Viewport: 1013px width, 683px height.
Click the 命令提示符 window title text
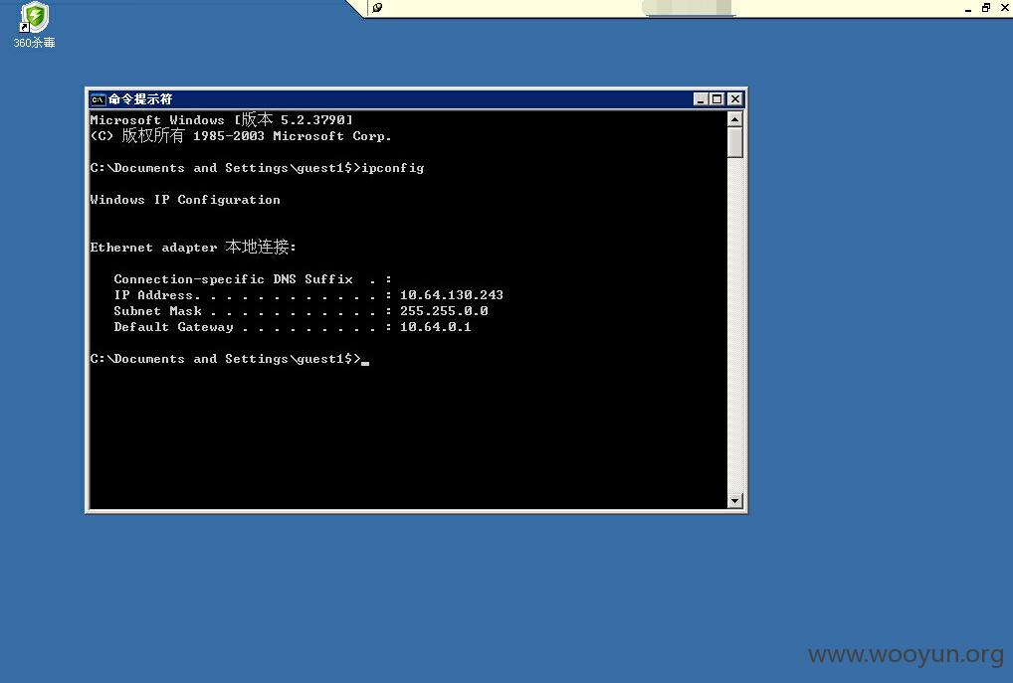pyautogui.click(x=140, y=99)
